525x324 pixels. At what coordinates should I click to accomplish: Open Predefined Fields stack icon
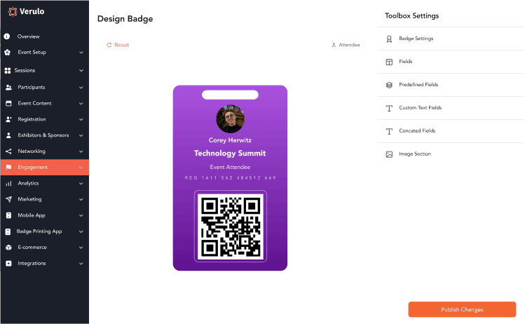pos(389,85)
